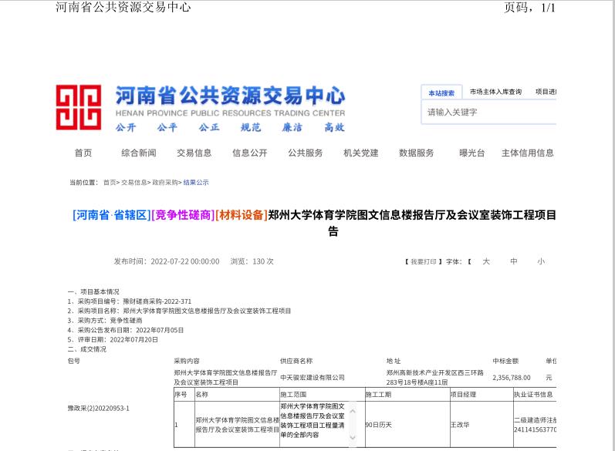The width and height of the screenshot is (615, 451).
Task: Follow the 政府采购 breadcrumb link
Action: (x=165, y=182)
